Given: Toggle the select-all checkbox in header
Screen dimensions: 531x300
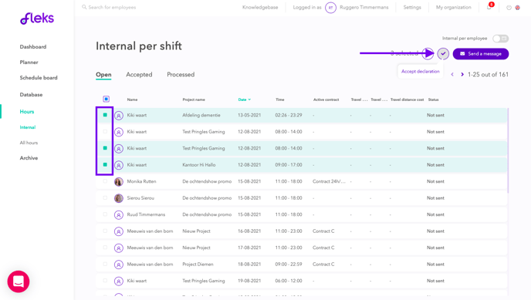Looking at the screenshot, I should (x=106, y=99).
